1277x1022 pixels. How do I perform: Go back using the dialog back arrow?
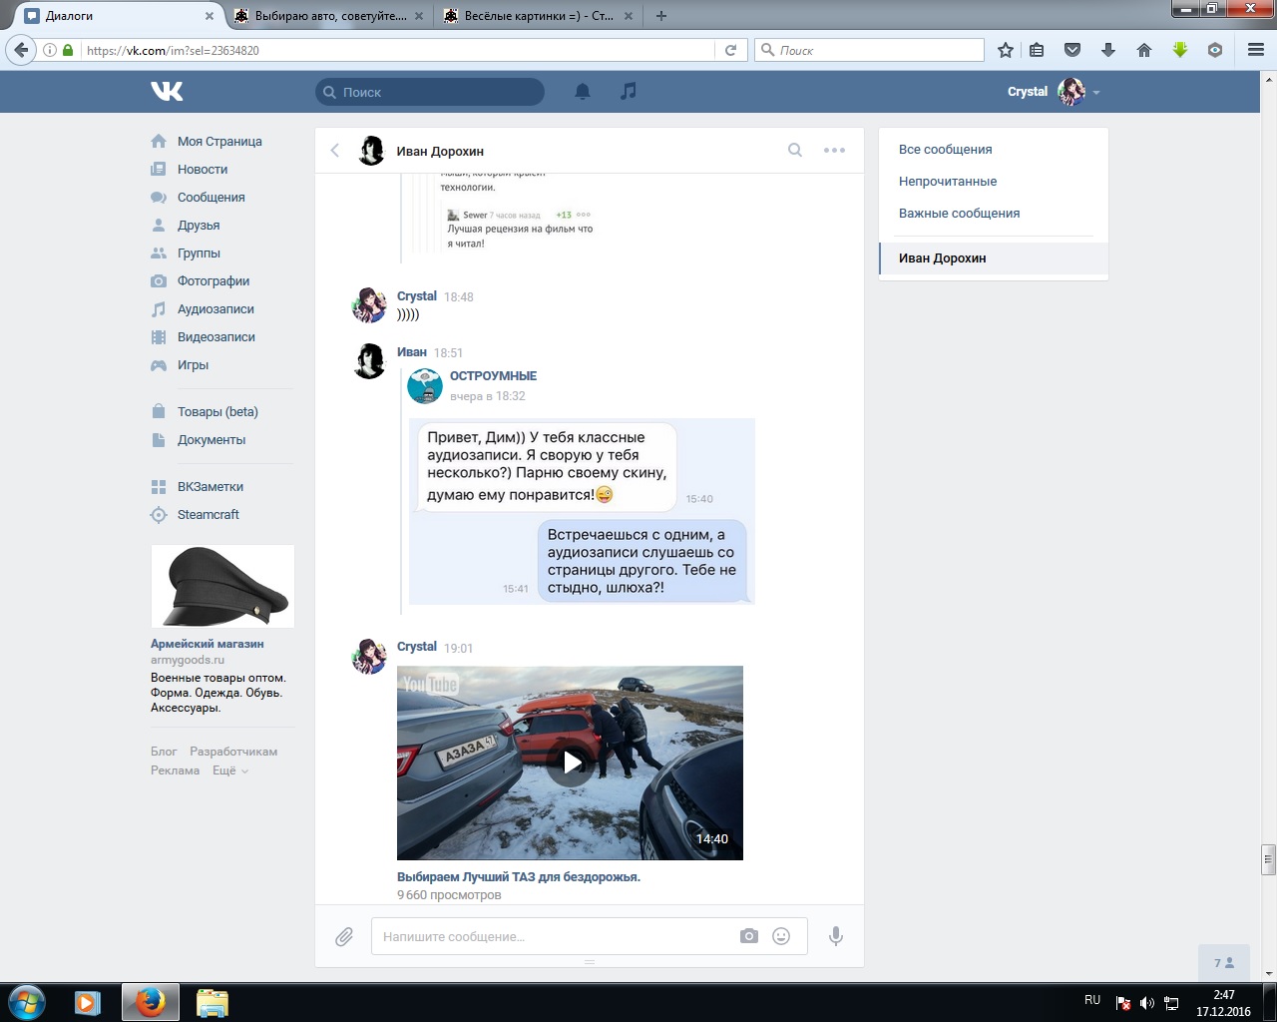pos(335,151)
